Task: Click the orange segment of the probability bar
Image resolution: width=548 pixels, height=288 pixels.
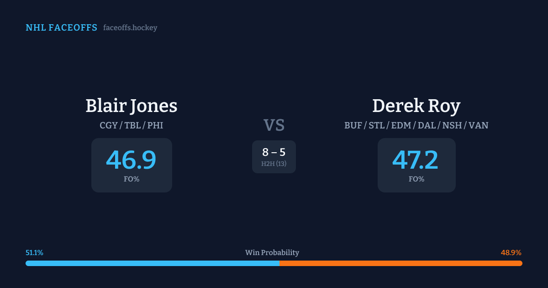Action: 400,263
